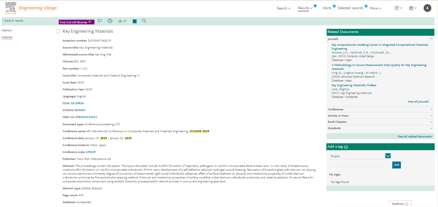
Task: Click the Elsevier tree logo
Action: tap(11, 8)
